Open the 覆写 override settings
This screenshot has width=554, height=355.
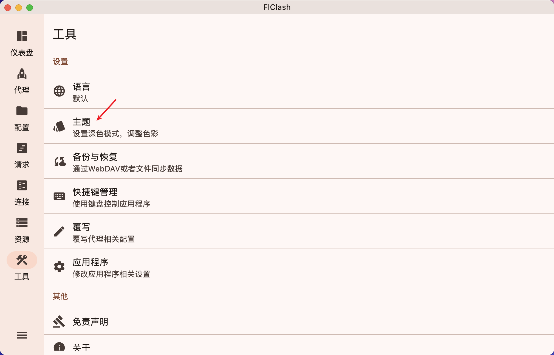point(299,232)
